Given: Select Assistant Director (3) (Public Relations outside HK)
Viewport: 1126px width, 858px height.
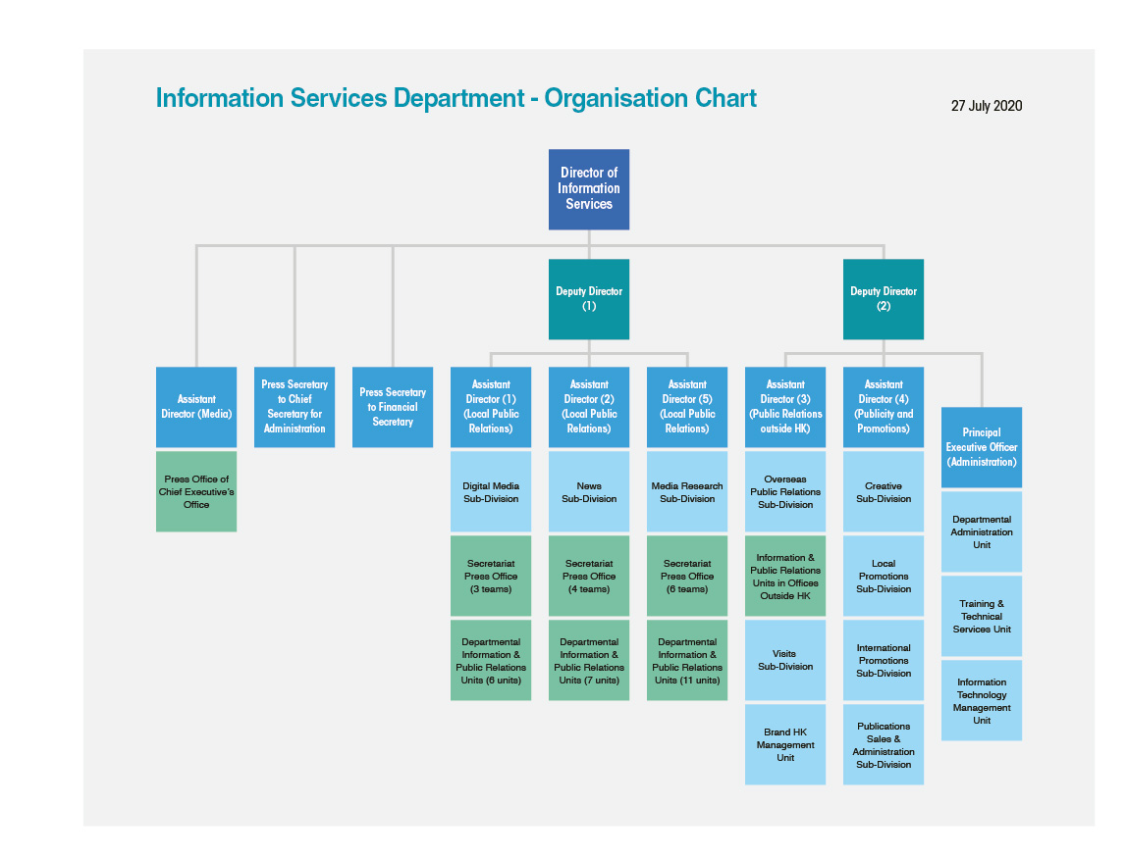Looking at the screenshot, I should (x=784, y=406).
